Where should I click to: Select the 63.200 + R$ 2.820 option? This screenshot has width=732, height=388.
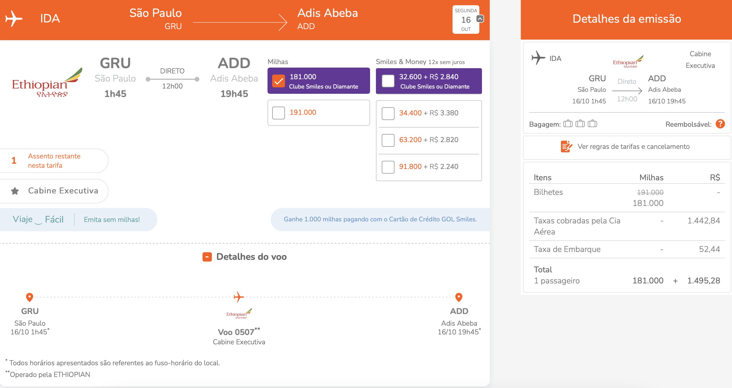tap(388, 140)
